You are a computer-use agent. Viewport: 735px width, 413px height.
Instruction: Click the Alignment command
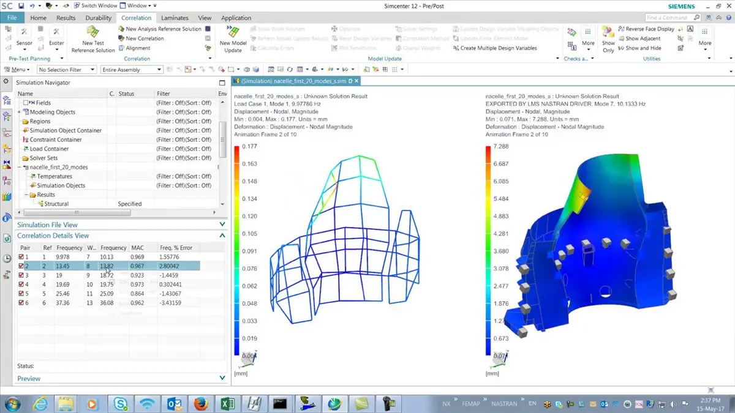[134, 48]
